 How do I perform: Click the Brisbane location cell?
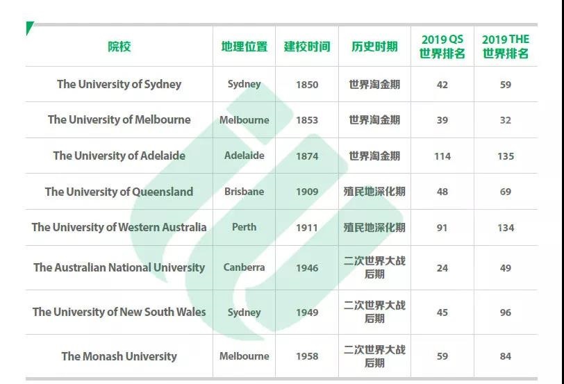(x=244, y=192)
